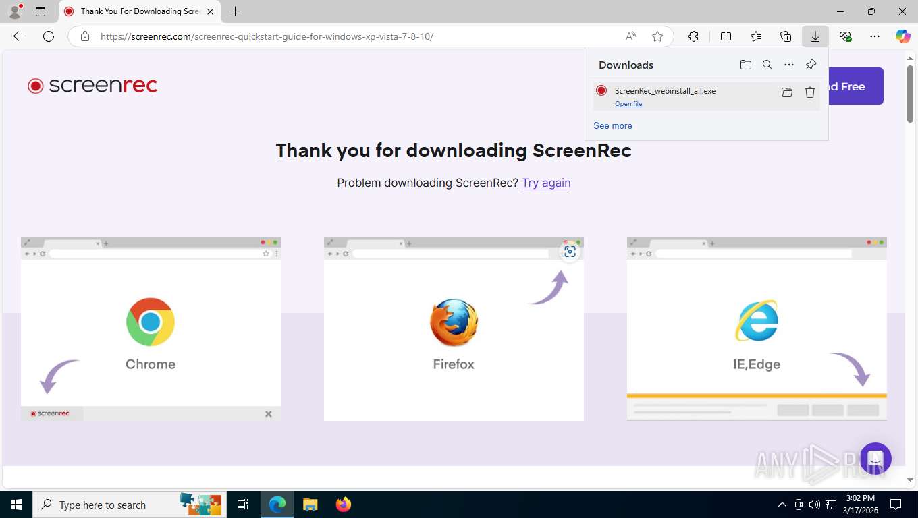918x518 pixels.
Task: Switch to Edge on taskbar
Action: coord(277,505)
